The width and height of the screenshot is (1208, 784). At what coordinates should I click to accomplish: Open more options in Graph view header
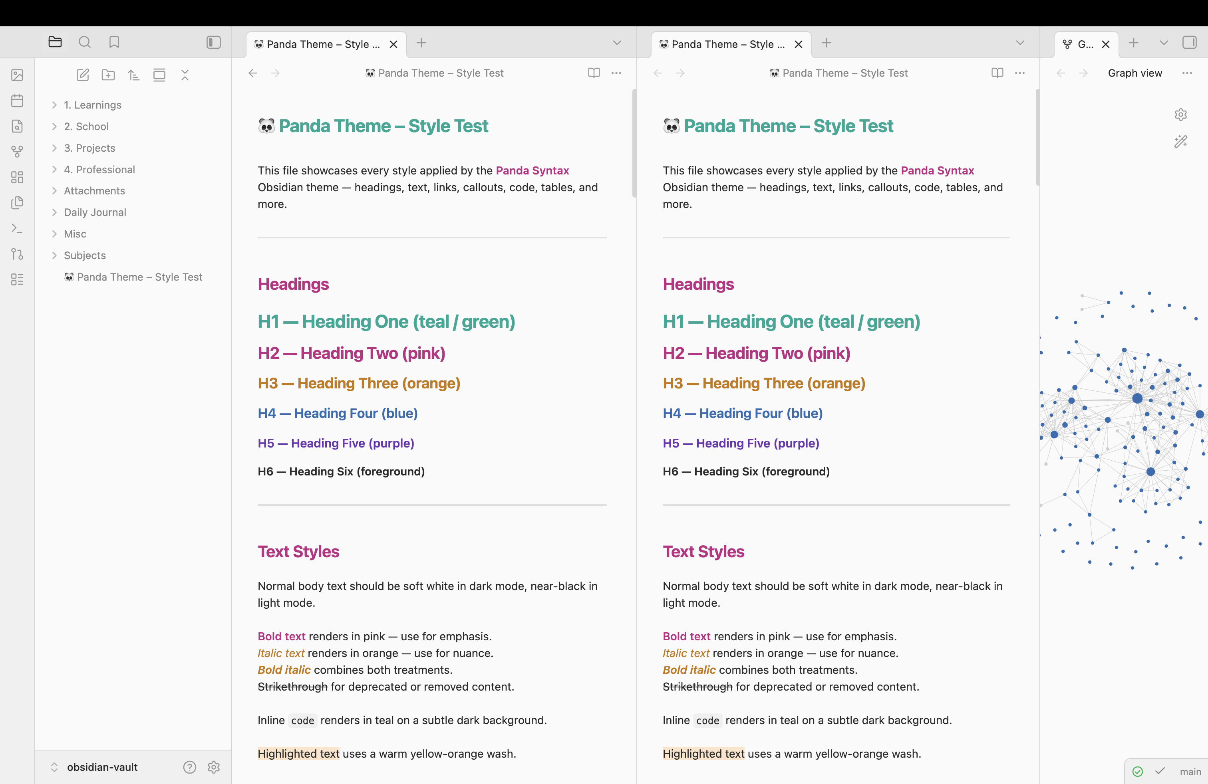click(x=1187, y=73)
